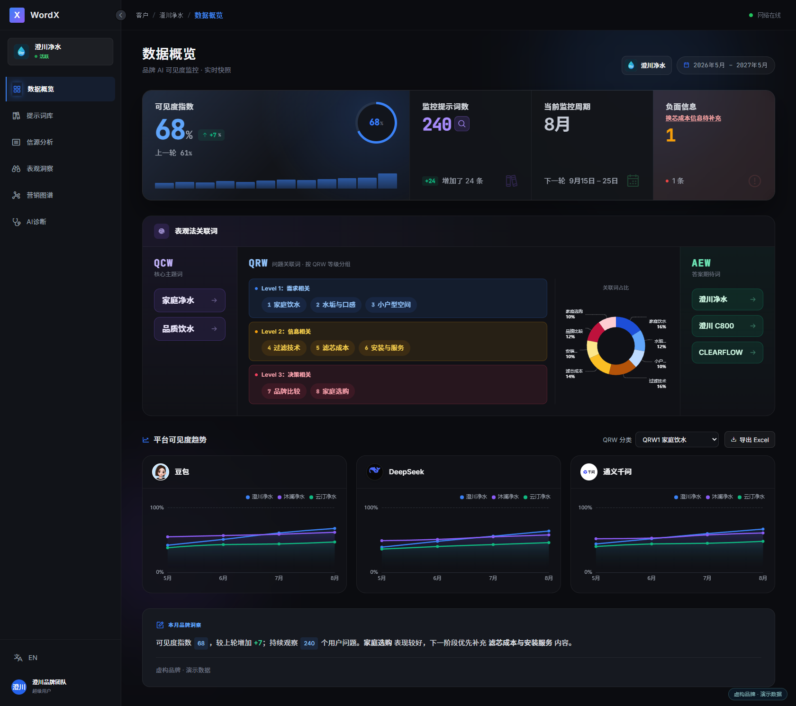Click the 澄川净水 breadcrumb link
Viewport: 796px width, 706px height.
[x=171, y=15]
